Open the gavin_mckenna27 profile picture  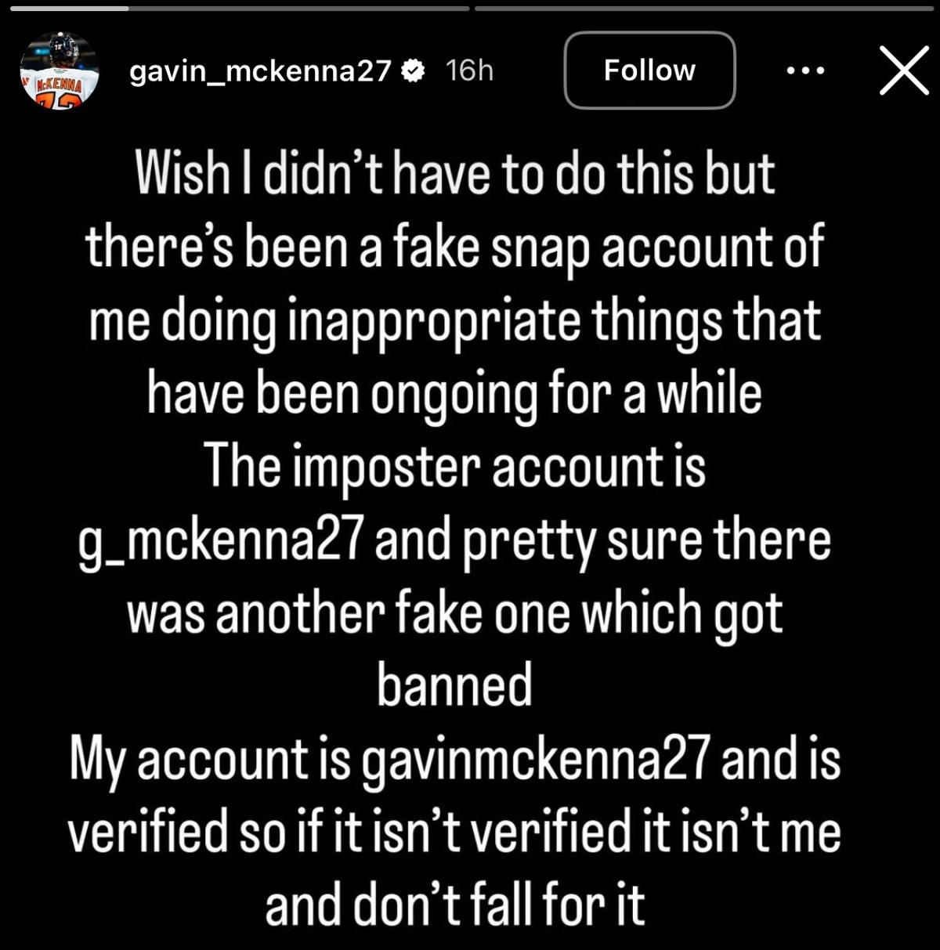coord(60,70)
